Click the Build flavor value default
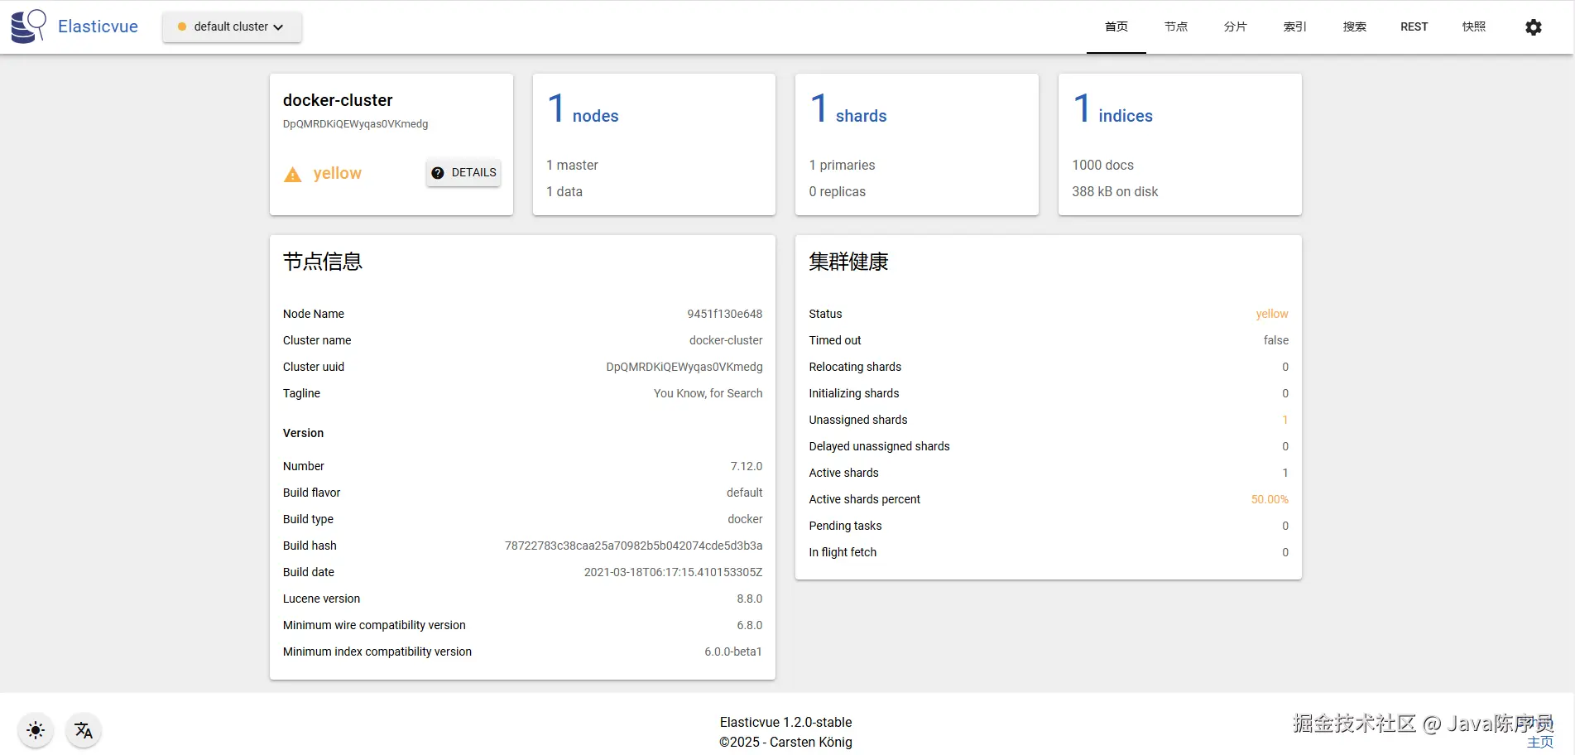This screenshot has width=1575, height=755. click(x=745, y=493)
